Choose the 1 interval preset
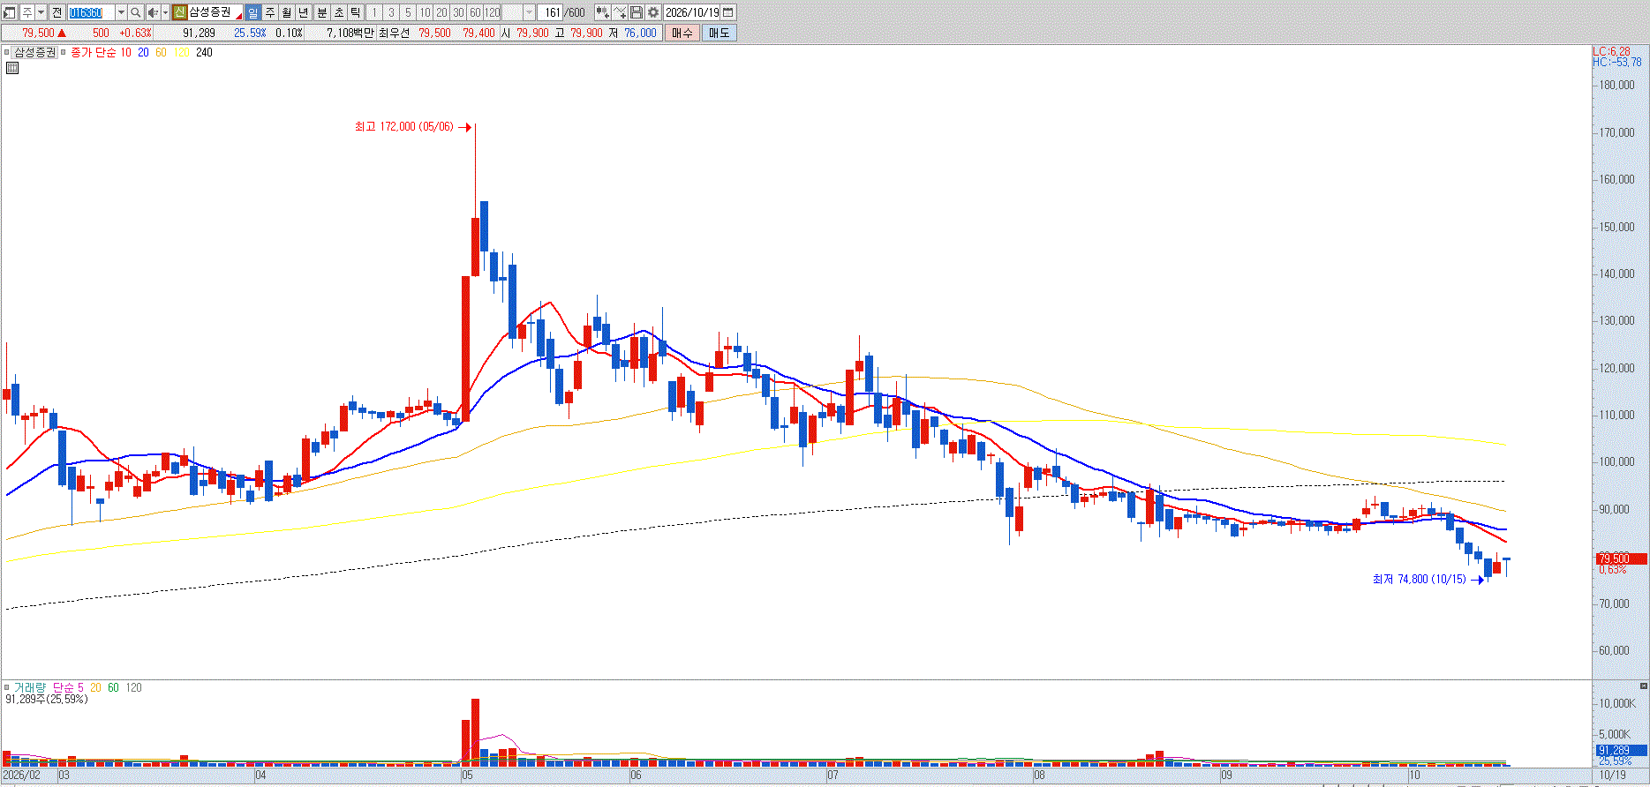The height and width of the screenshot is (787, 1650). (x=374, y=12)
